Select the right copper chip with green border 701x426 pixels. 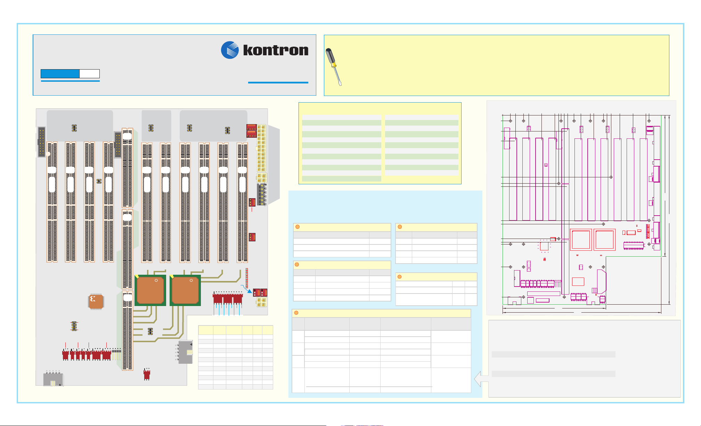coord(185,290)
